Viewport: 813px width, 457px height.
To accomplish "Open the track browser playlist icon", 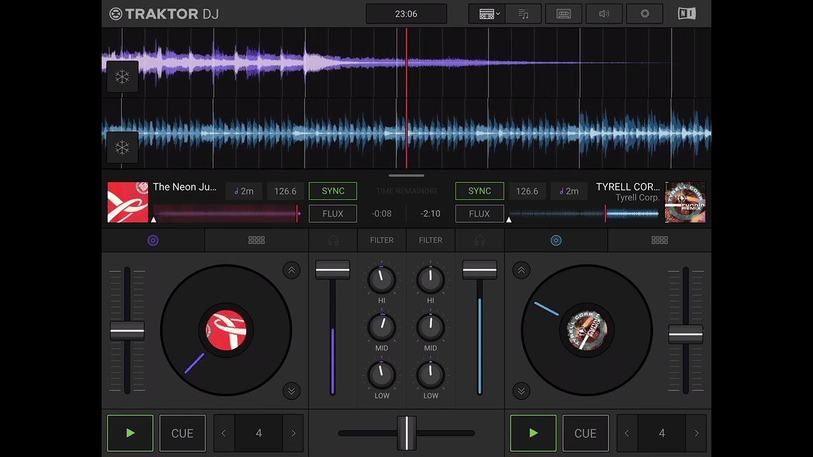I will [x=523, y=14].
